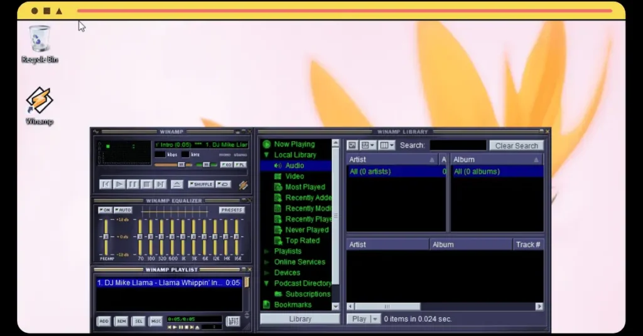The width and height of the screenshot is (643, 336).
Task: Open Never Played smart view
Action: point(306,229)
